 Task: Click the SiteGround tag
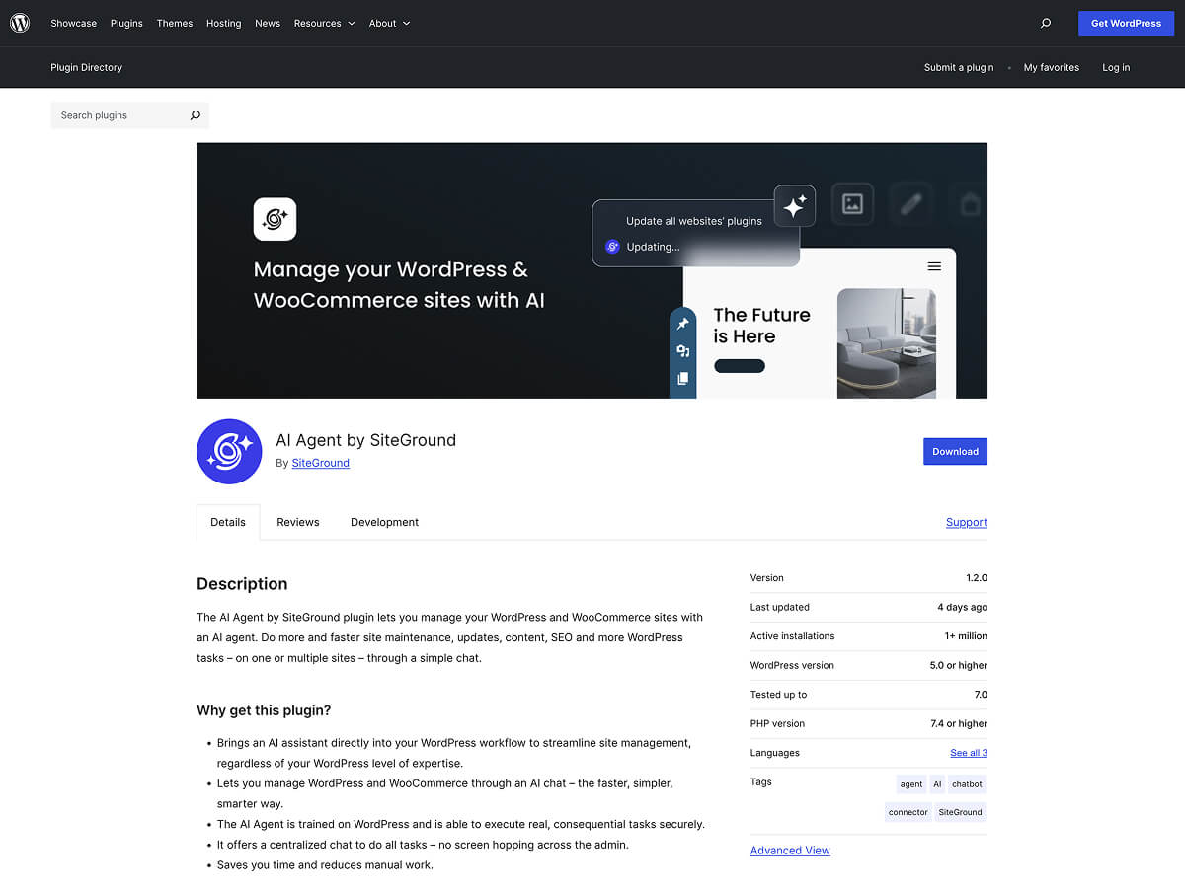[x=960, y=812]
